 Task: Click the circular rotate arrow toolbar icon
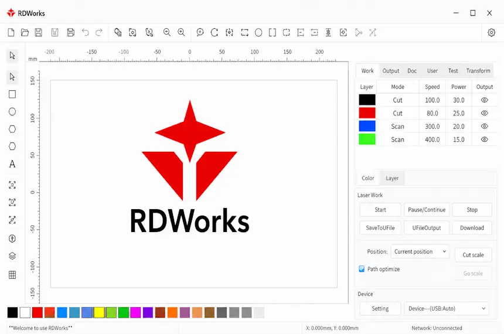(x=214, y=32)
